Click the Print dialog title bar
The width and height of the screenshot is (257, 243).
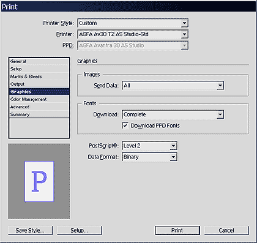click(x=128, y=7)
